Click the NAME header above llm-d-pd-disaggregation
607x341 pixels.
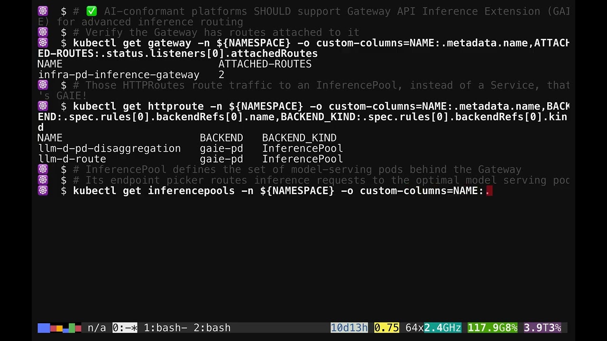click(x=50, y=138)
